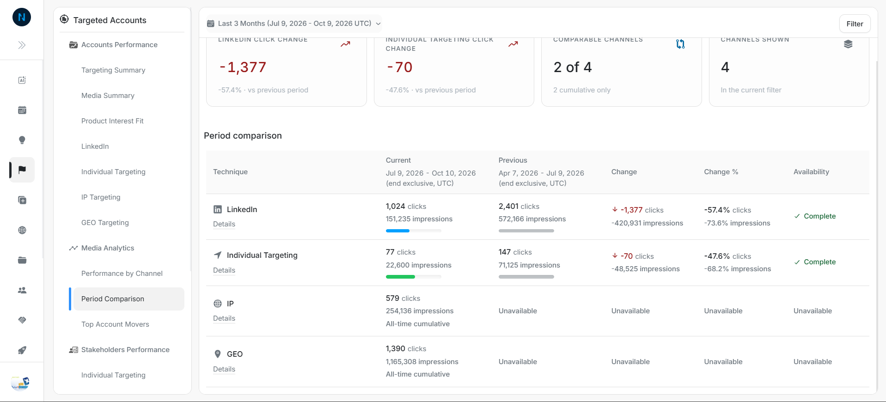Image resolution: width=886 pixels, height=402 pixels.
Task: Open Targeting Summary page
Action: tap(113, 70)
